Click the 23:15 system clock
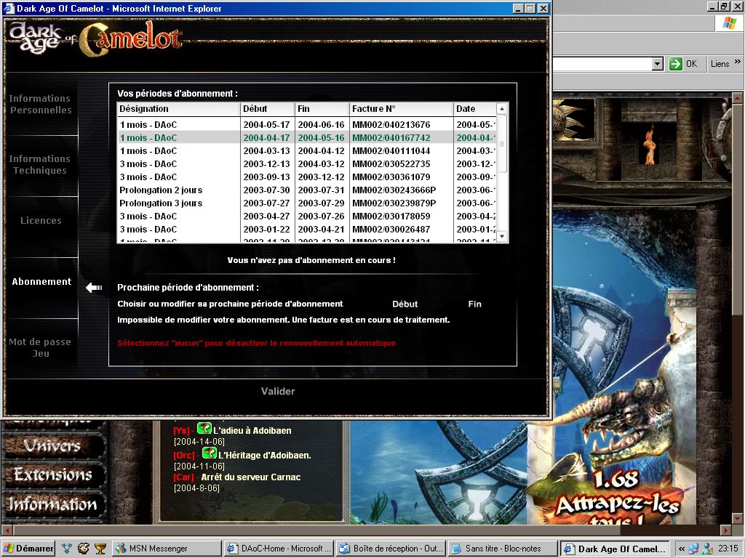This screenshot has height=558, width=745. (x=728, y=549)
